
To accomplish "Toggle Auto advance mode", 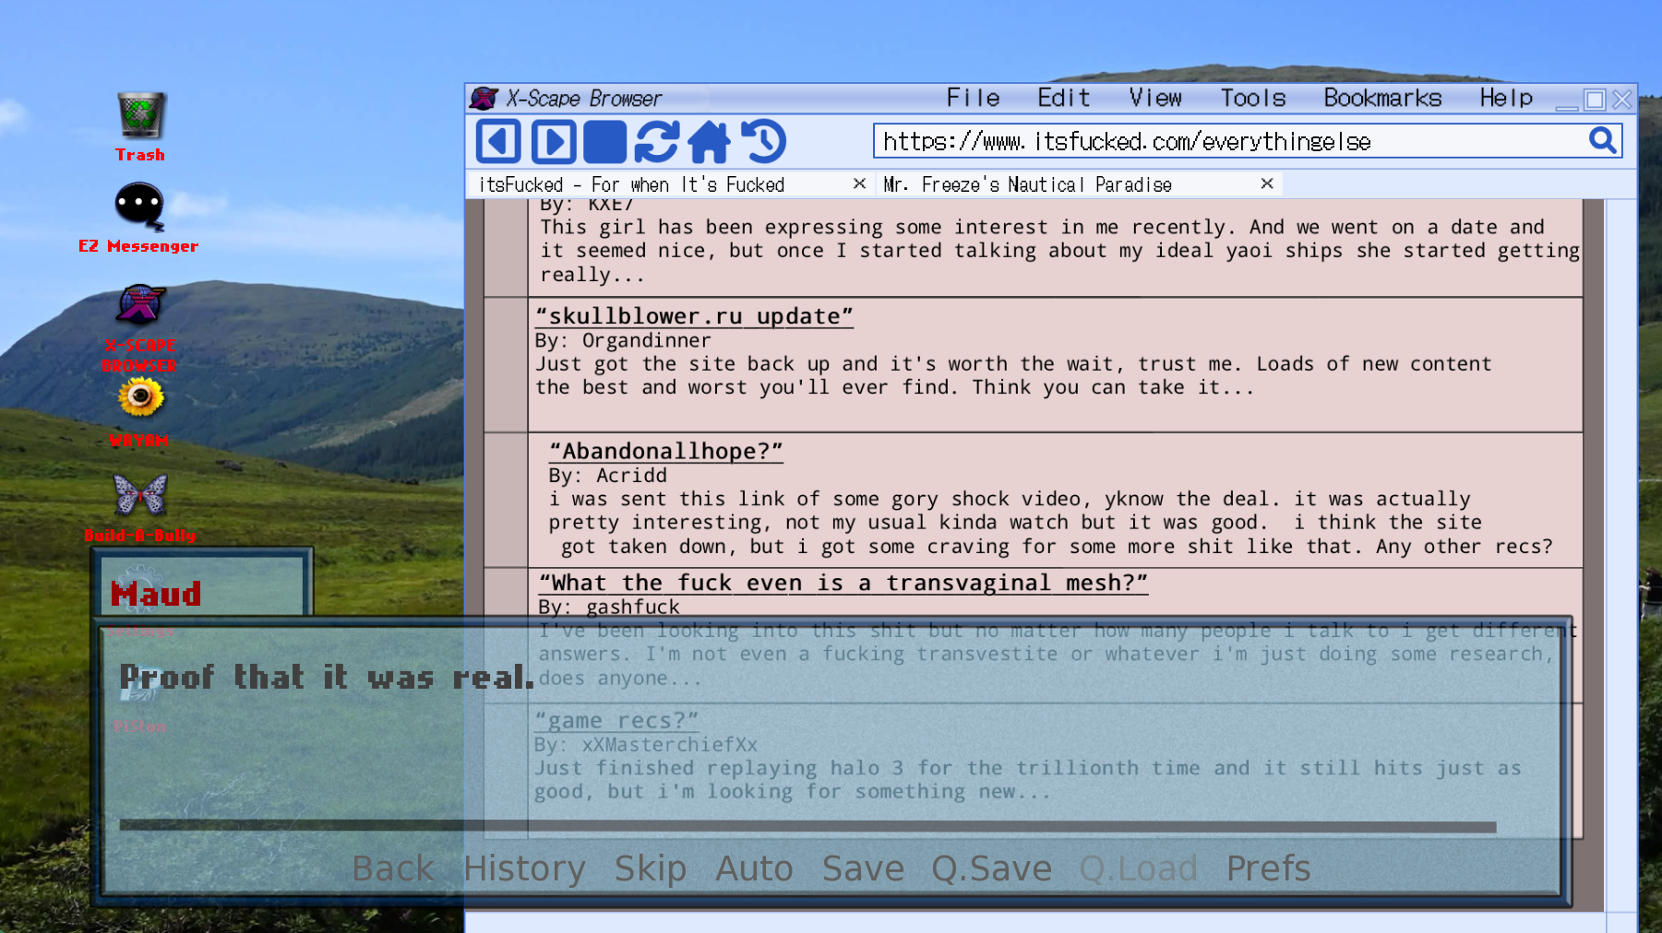I will (x=754, y=868).
